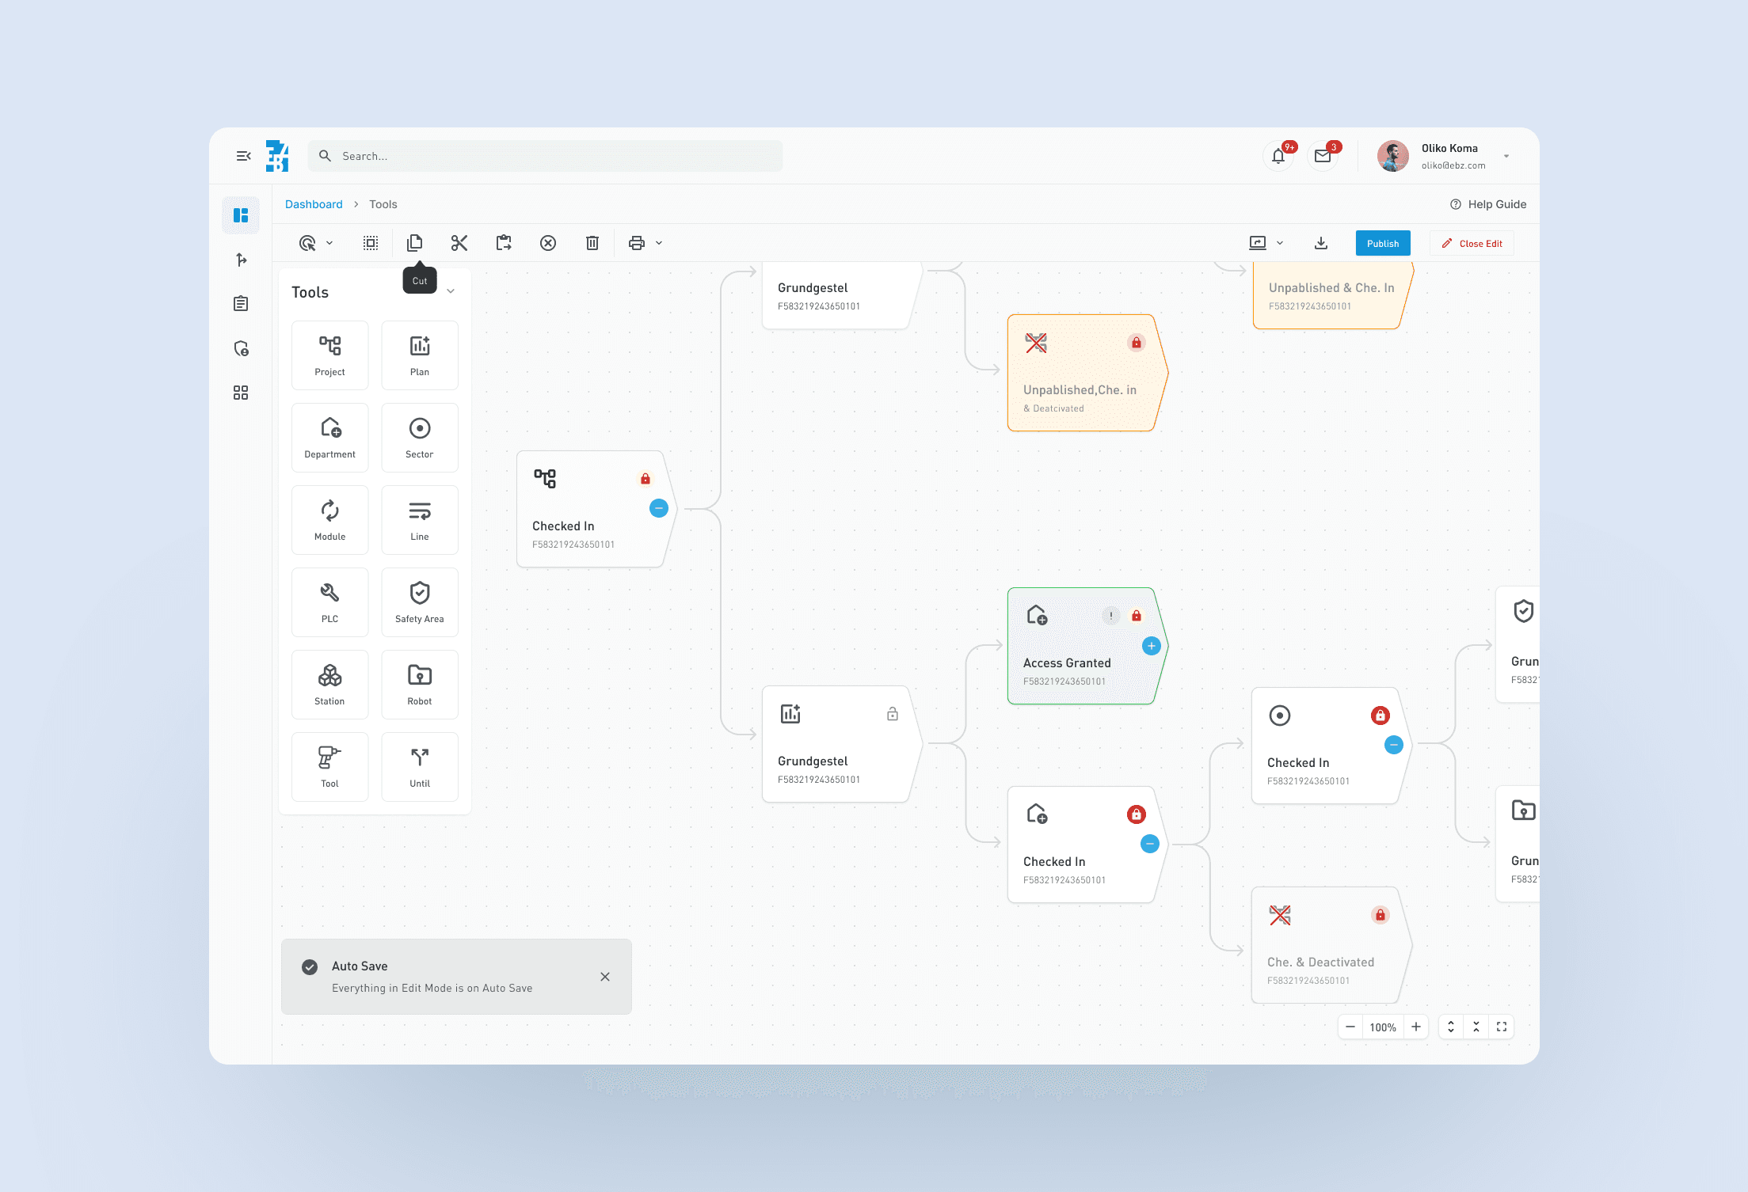Open the clipboard sidebar icon
1748x1192 pixels.
(x=241, y=304)
